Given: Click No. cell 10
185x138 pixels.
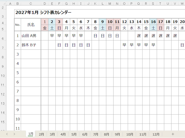Looking at the screenshot, I should coord(18,119).
